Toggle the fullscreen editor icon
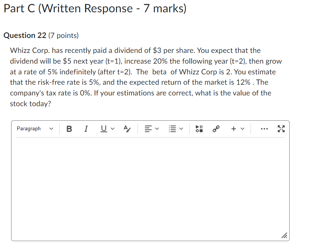Image resolution: width=318 pixels, height=243 pixels. tap(281, 129)
